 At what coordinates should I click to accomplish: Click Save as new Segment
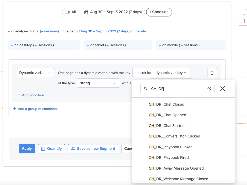93,149
